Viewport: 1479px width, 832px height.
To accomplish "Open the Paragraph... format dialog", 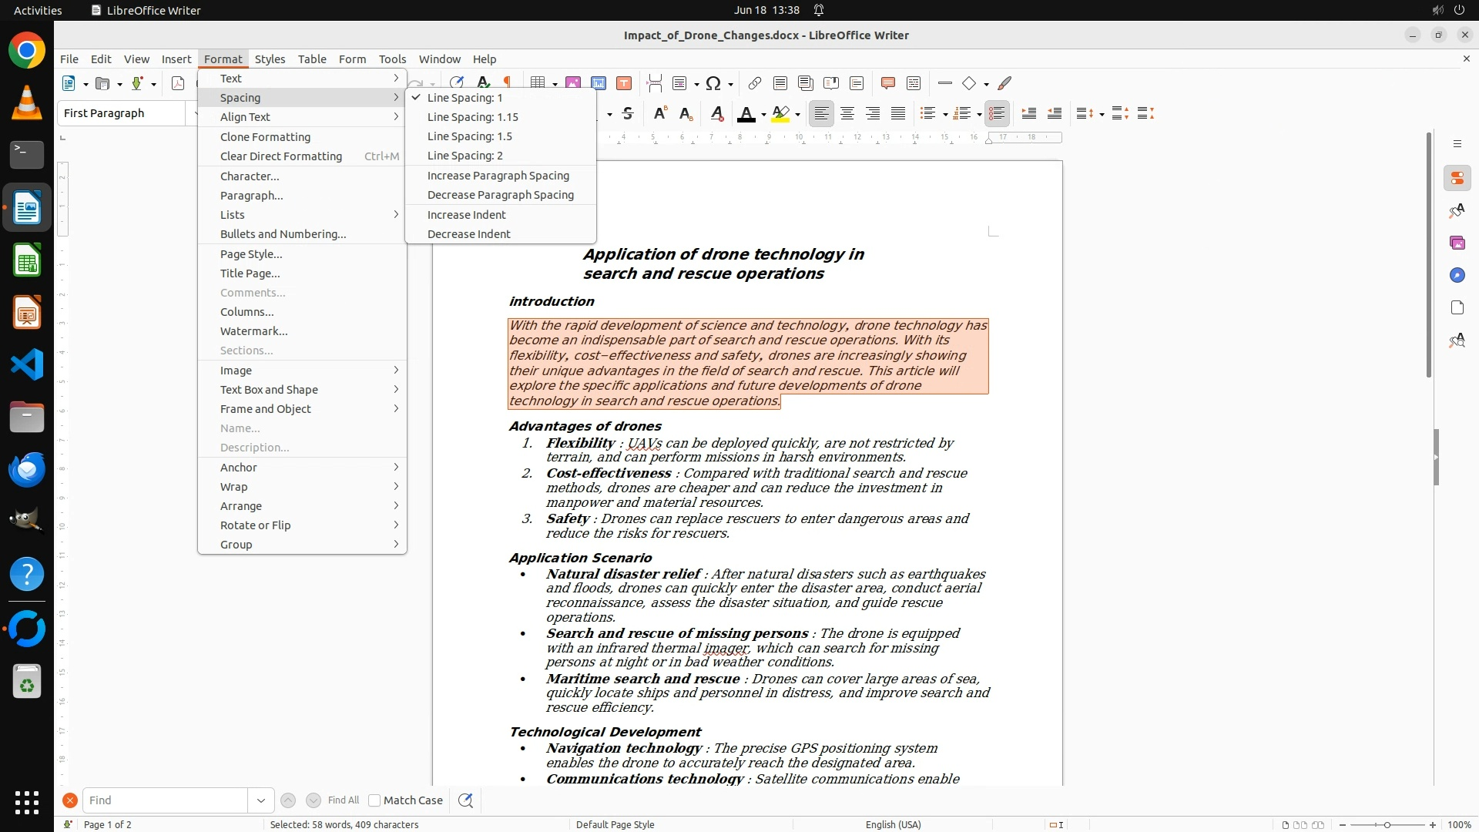I will coord(251,196).
